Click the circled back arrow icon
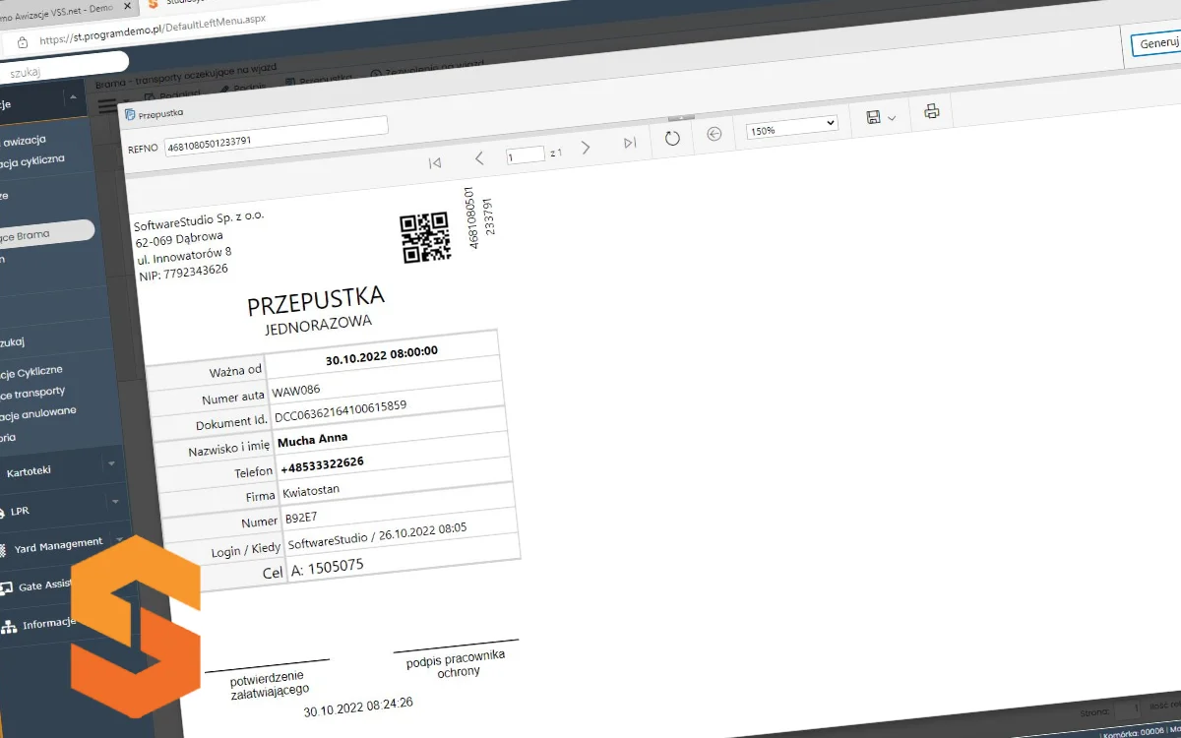 click(x=715, y=134)
